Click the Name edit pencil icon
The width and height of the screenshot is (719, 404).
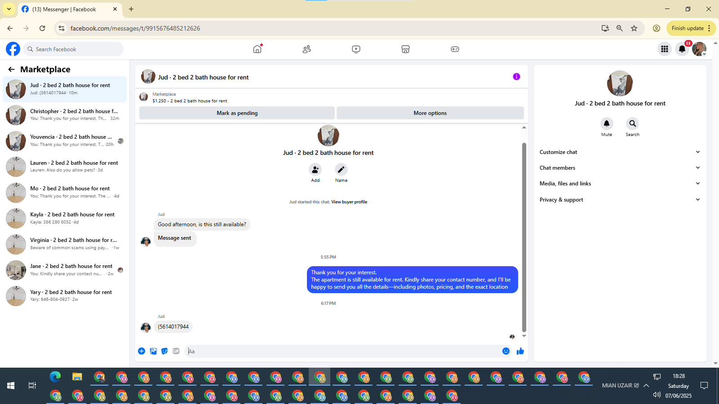(x=341, y=169)
